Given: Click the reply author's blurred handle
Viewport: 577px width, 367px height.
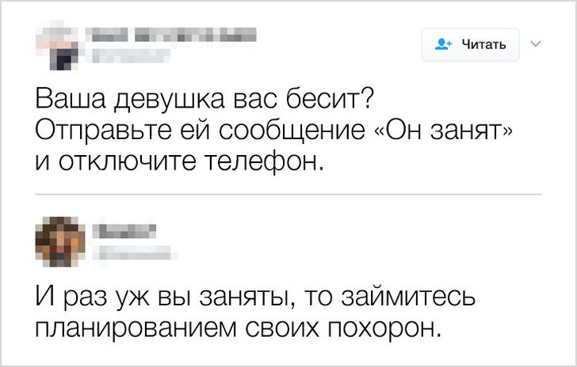Looking at the screenshot, I should click(135, 253).
